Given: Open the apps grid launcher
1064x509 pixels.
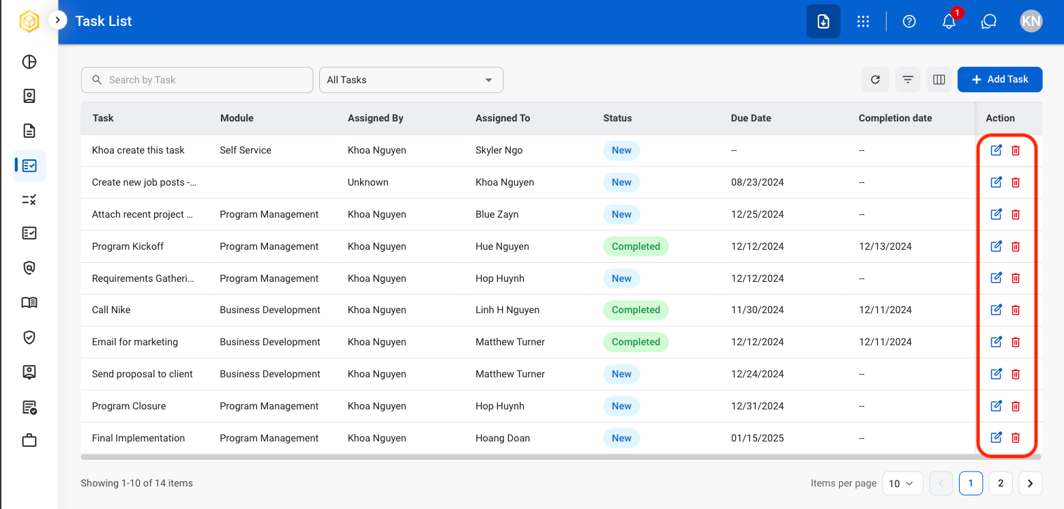Looking at the screenshot, I should 863,21.
